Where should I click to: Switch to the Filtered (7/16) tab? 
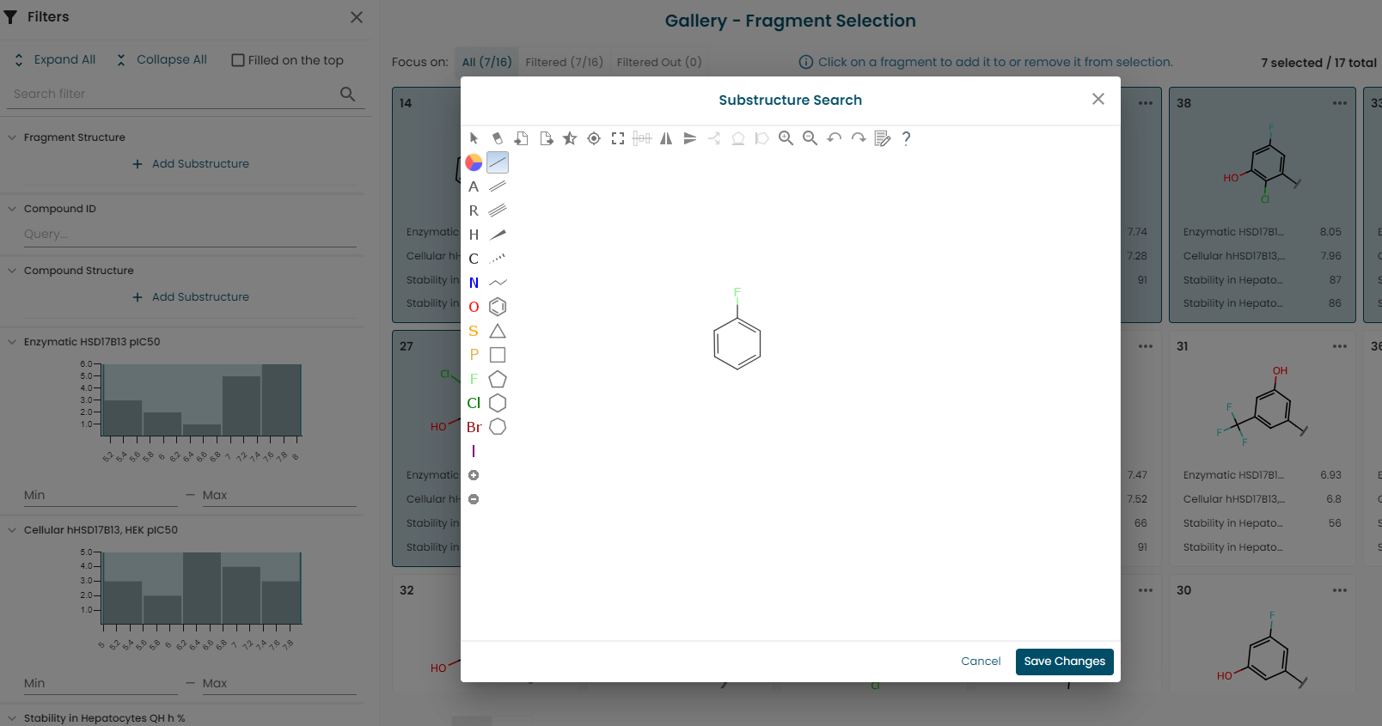coord(564,62)
